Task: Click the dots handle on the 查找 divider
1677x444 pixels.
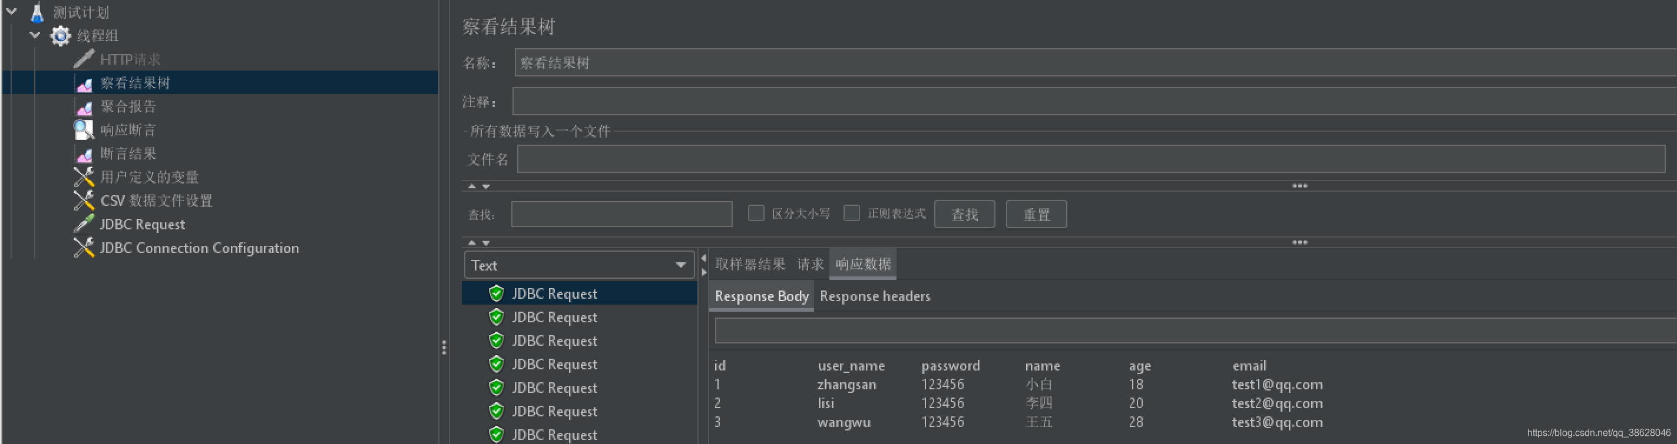Action: [x=1299, y=186]
